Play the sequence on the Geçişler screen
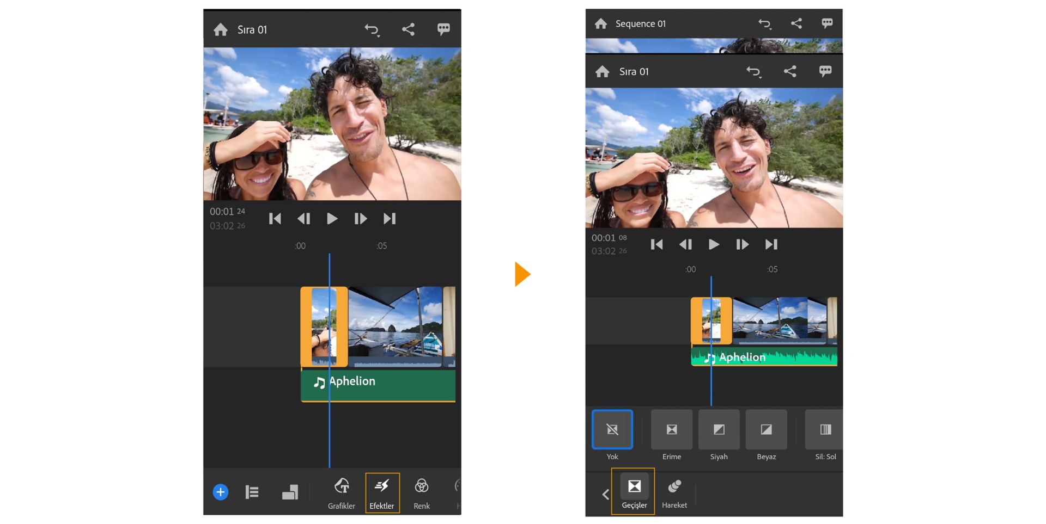Viewport: 1046px width, 524px height. click(x=714, y=244)
